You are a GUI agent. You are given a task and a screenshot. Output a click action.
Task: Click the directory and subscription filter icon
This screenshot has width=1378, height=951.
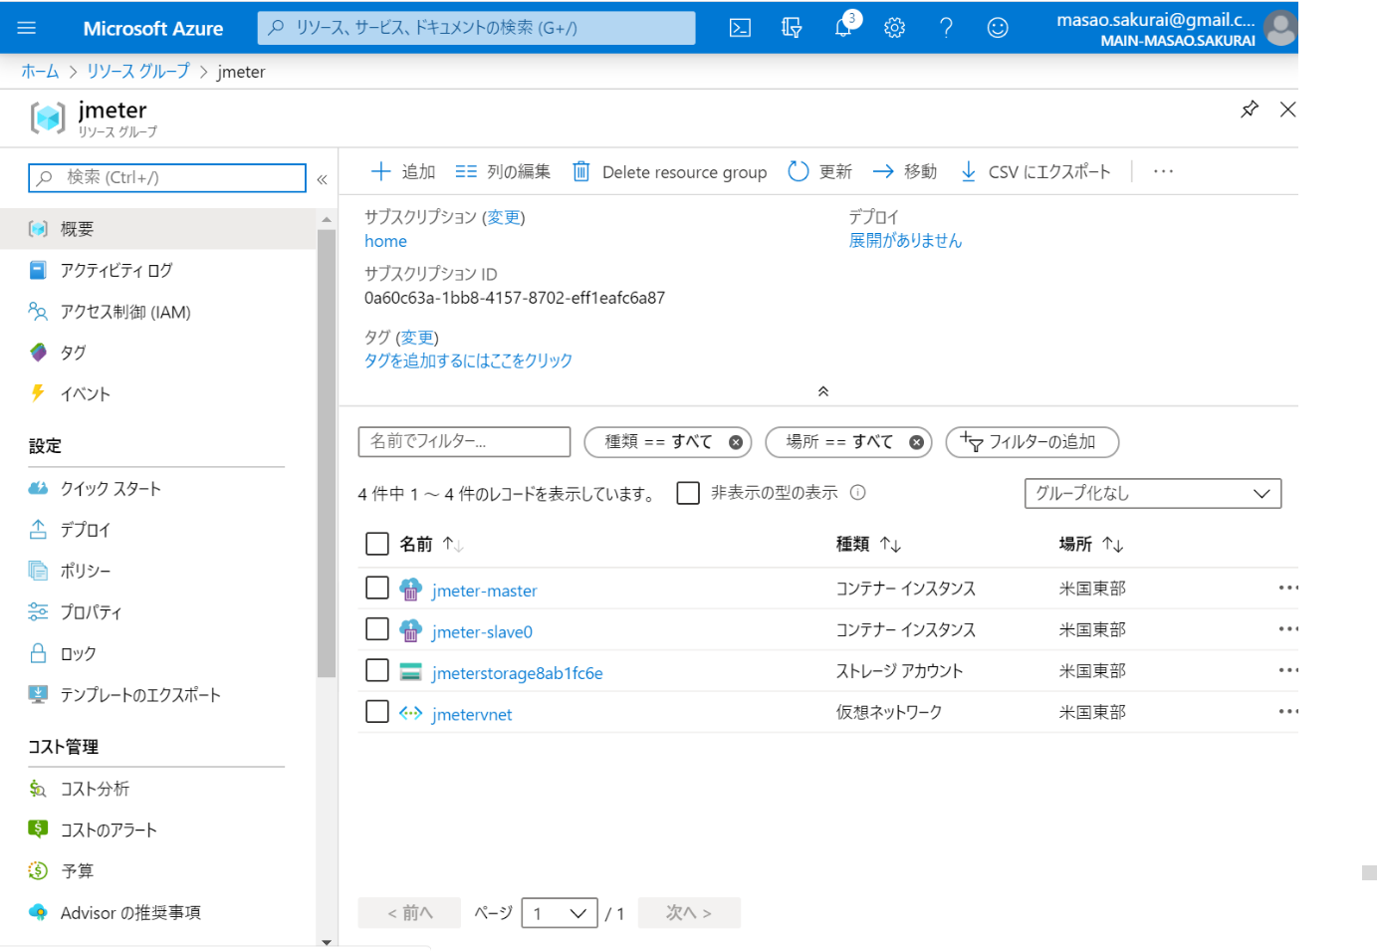(x=792, y=28)
